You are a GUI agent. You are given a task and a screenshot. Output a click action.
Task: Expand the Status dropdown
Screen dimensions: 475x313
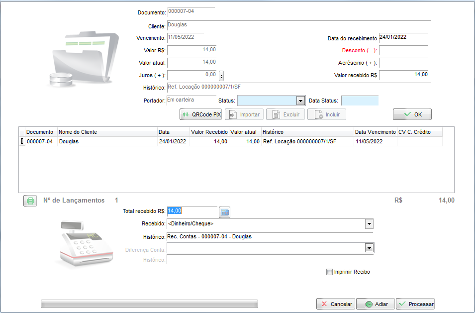300,101
